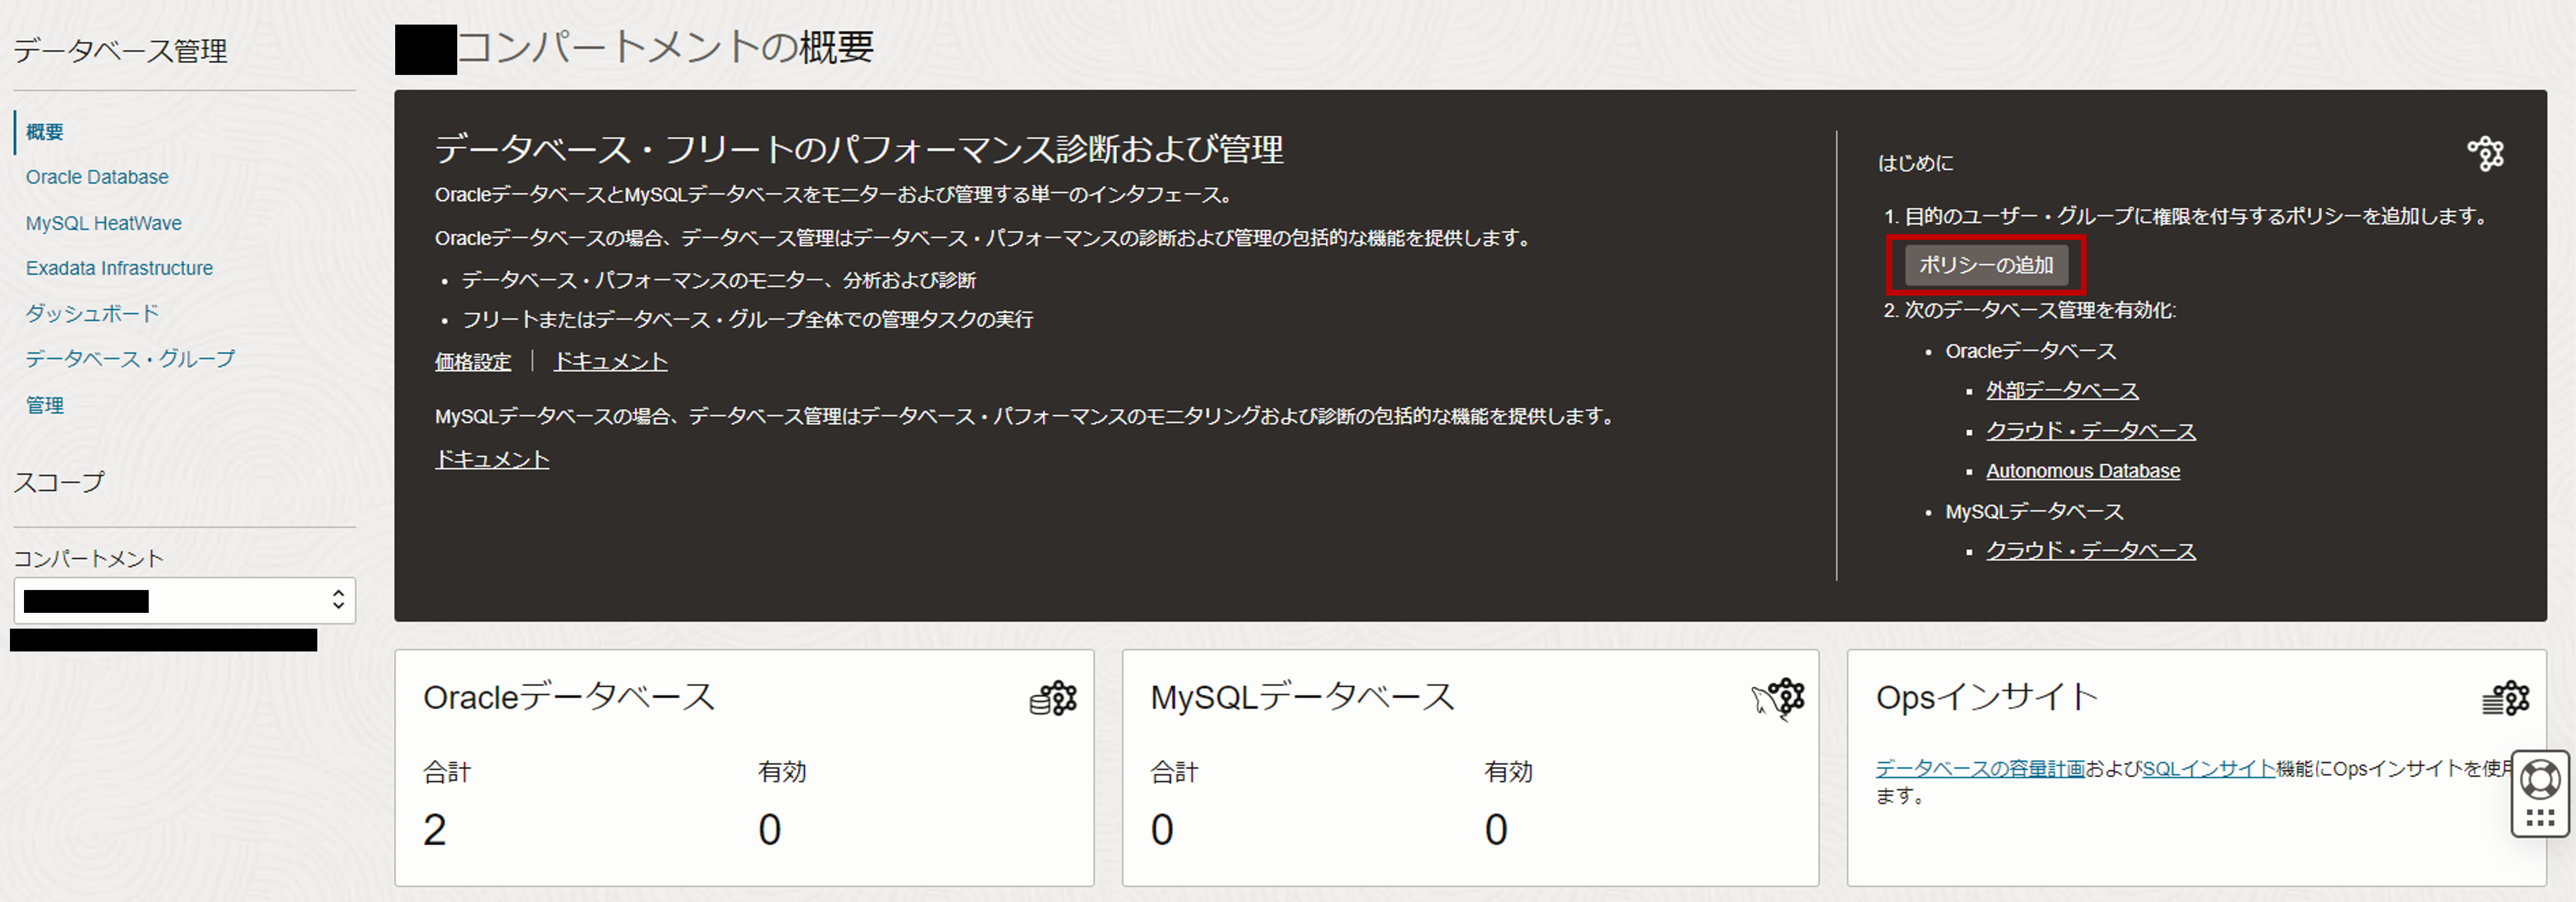Viewport: 2576px width, 902px height.
Task: Open the クラウド・データベース link under Oracleデータベース
Action: coord(2090,431)
